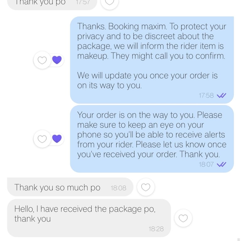Screen dimensions: 241x241
Task: Tap outline heart beside the 'Booking maxim' message
Action: pyautogui.click(x=42, y=60)
